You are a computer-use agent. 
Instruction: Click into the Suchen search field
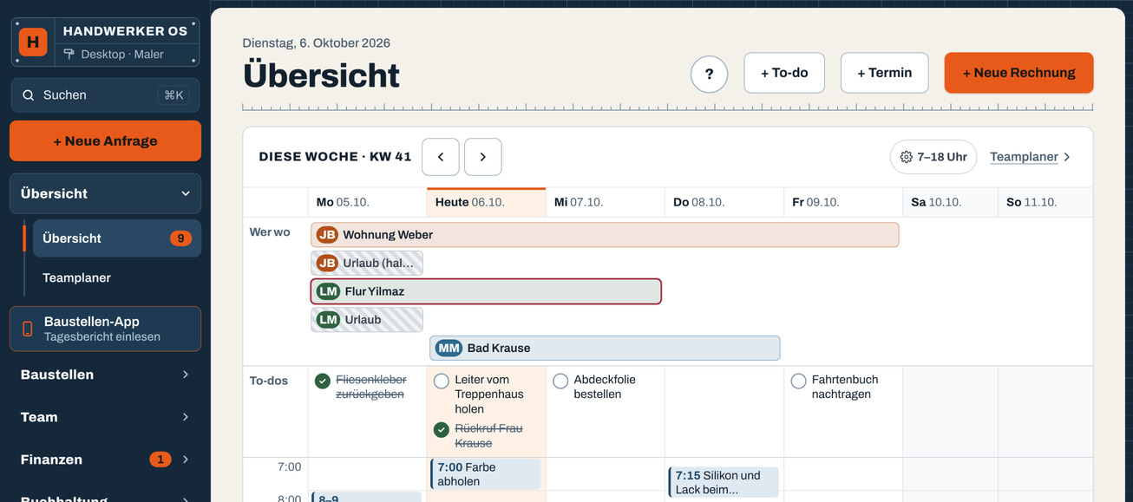pyautogui.click(x=105, y=95)
